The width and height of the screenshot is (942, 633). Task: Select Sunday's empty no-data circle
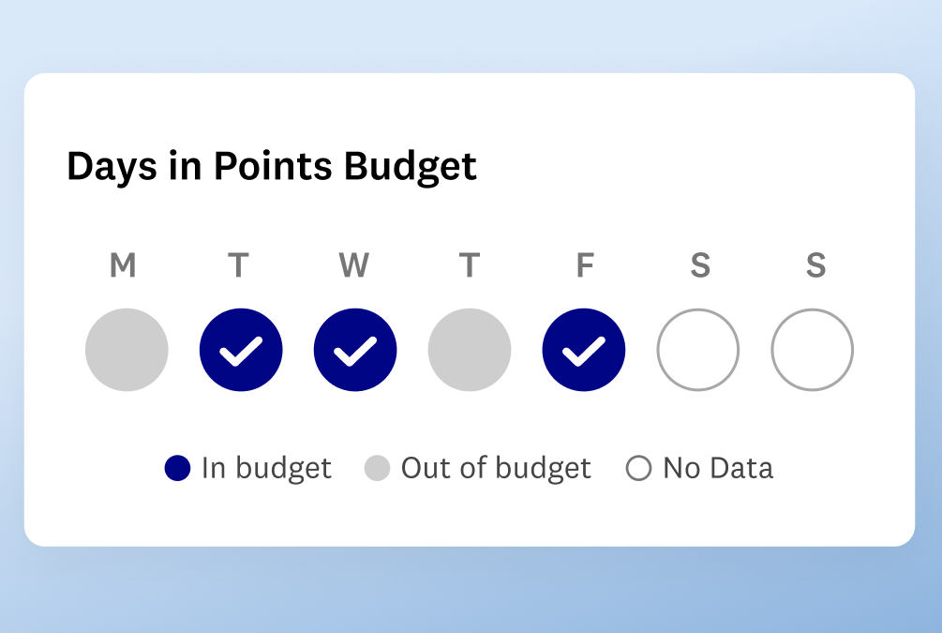tap(813, 351)
